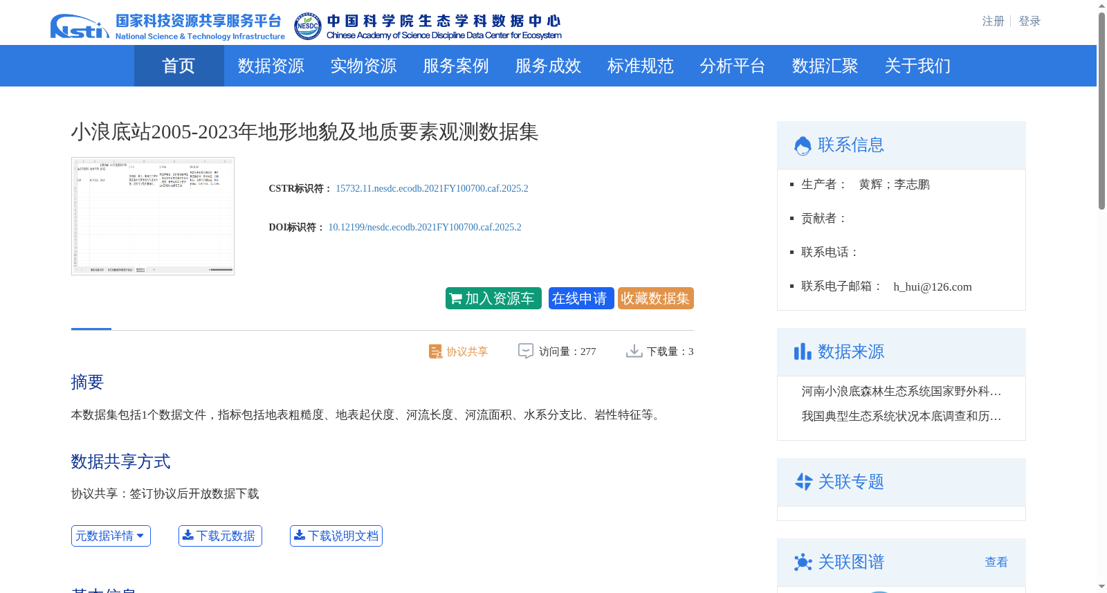Go to 服务成效 page

click(x=548, y=66)
